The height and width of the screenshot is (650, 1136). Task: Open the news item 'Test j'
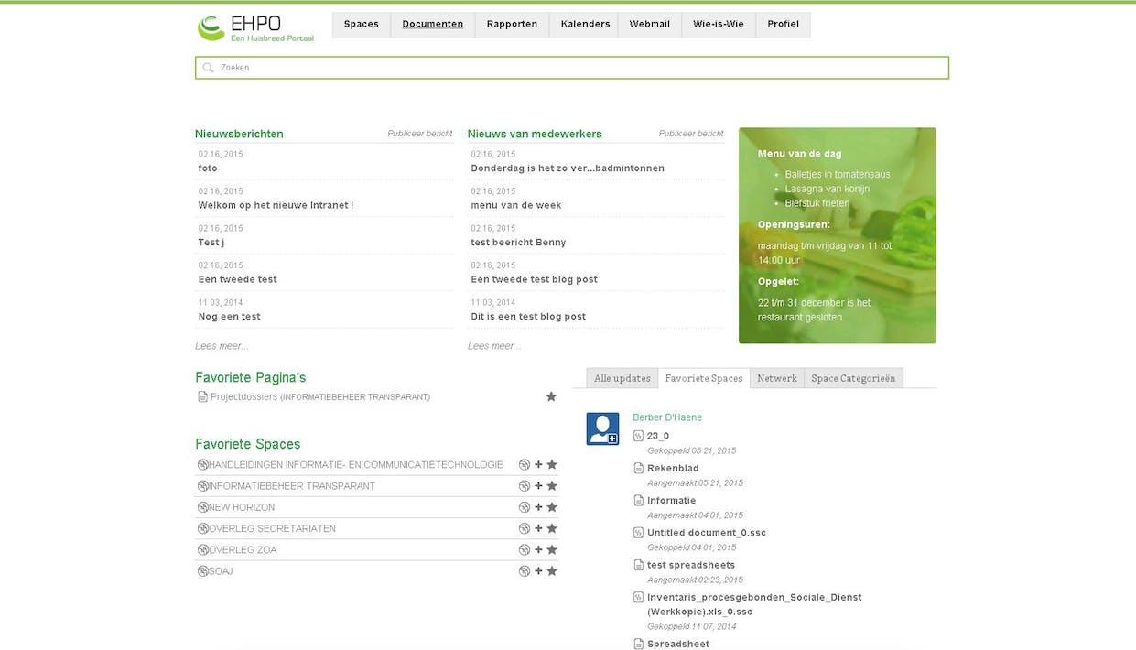pyautogui.click(x=211, y=243)
